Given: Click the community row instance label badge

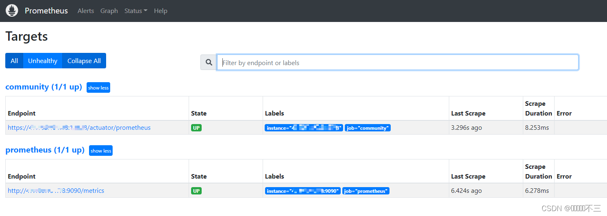Looking at the screenshot, I should (x=304, y=128).
